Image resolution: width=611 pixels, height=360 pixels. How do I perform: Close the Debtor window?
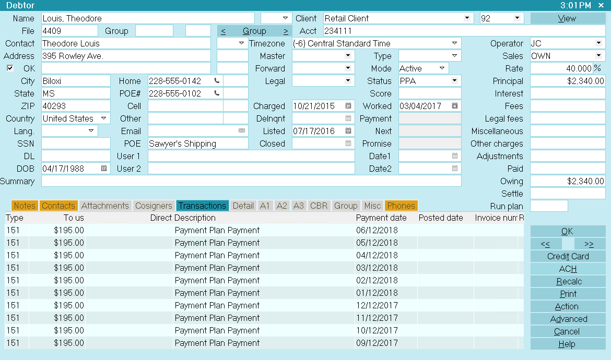click(x=601, y=5)
